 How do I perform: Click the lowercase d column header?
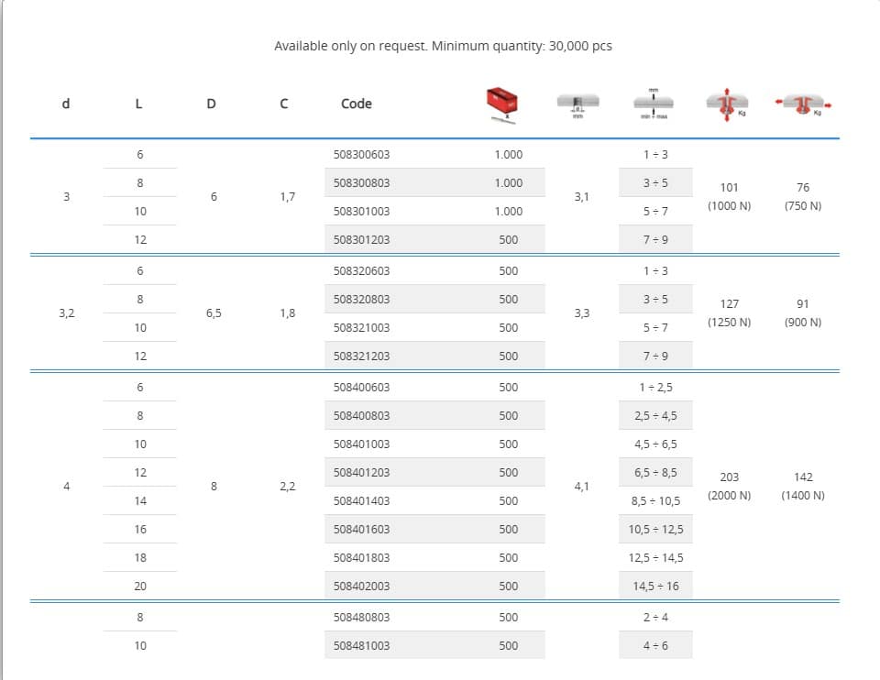click(65, 104)
